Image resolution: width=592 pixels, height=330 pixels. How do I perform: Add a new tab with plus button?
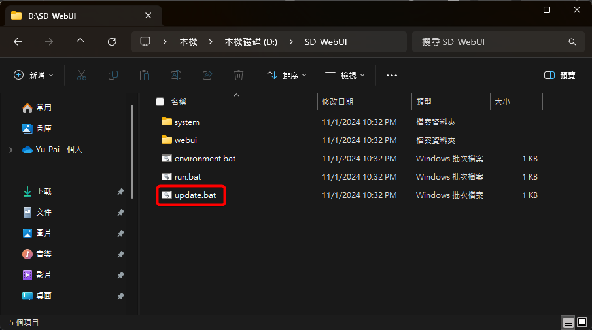(x=177, y=16)
